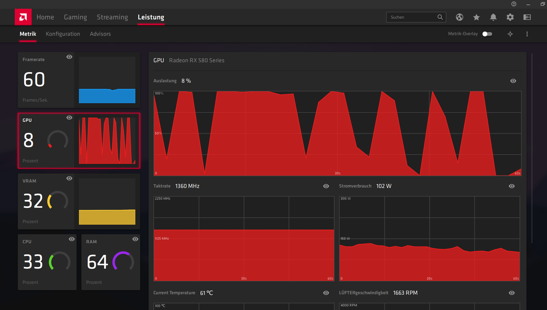Screen dimensions: 547x310
Task: Select the CPU metric card
Action: tap(47, 262)
